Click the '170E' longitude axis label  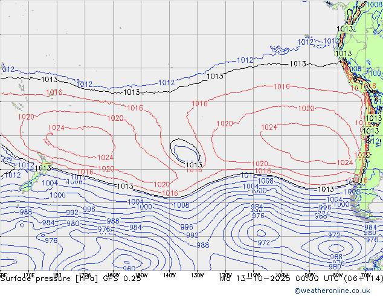click(x=29, y=275)
